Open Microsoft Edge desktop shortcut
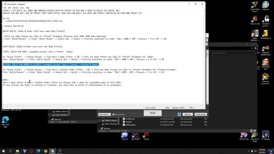Viewport: 274px width, 154px height. (6, 122)
